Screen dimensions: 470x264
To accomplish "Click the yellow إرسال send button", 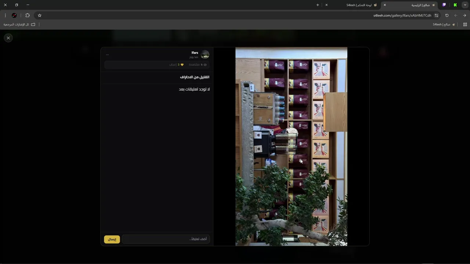I will pyautogui.click(x=112, y=239).
